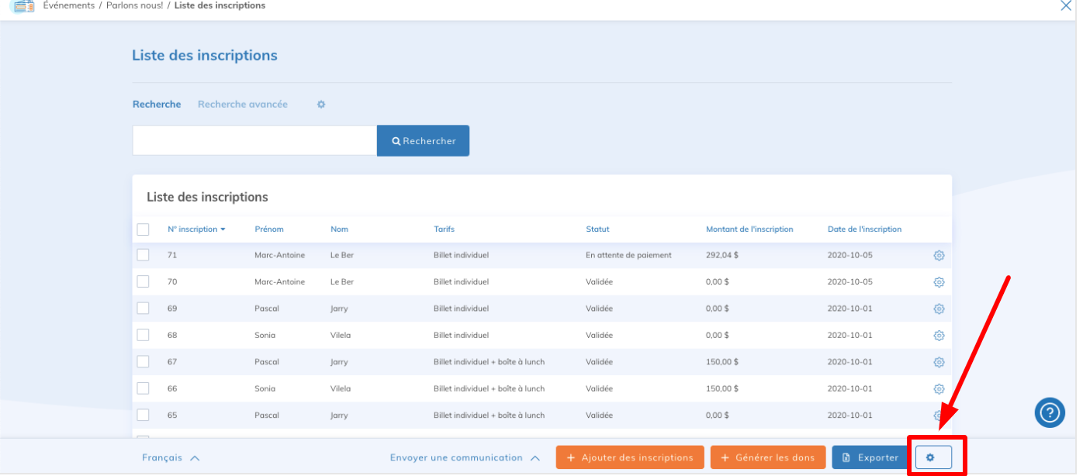The width and height of the screenshot is (1083, 476).
Task: Expand the Envoyer une communication menu
Action: click(465, 458)
